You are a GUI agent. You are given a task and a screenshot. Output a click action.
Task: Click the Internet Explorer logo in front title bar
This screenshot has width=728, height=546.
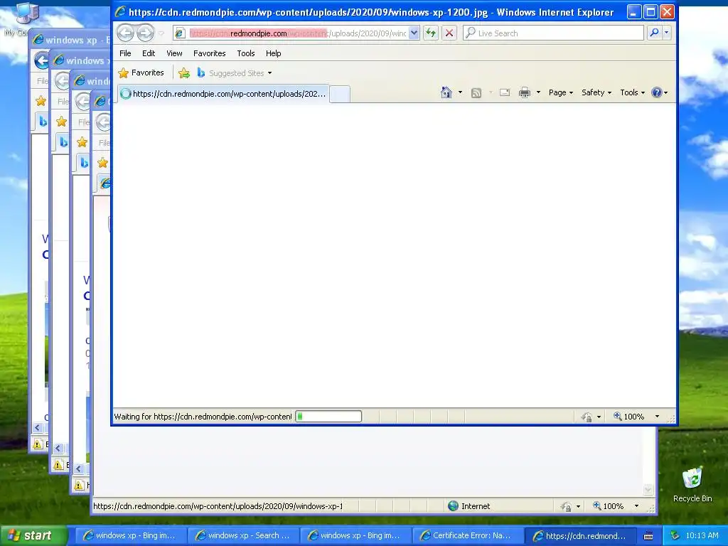[x=119, y=11]
